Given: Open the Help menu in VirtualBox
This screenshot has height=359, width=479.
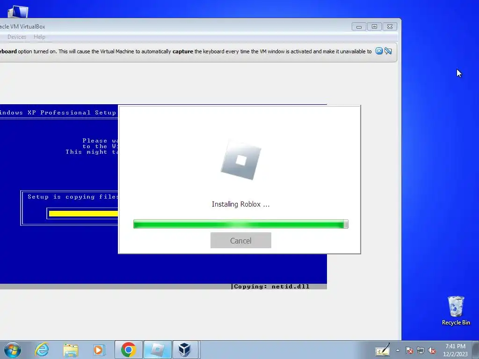Looking at the screenshot, I should pos(39,37).
